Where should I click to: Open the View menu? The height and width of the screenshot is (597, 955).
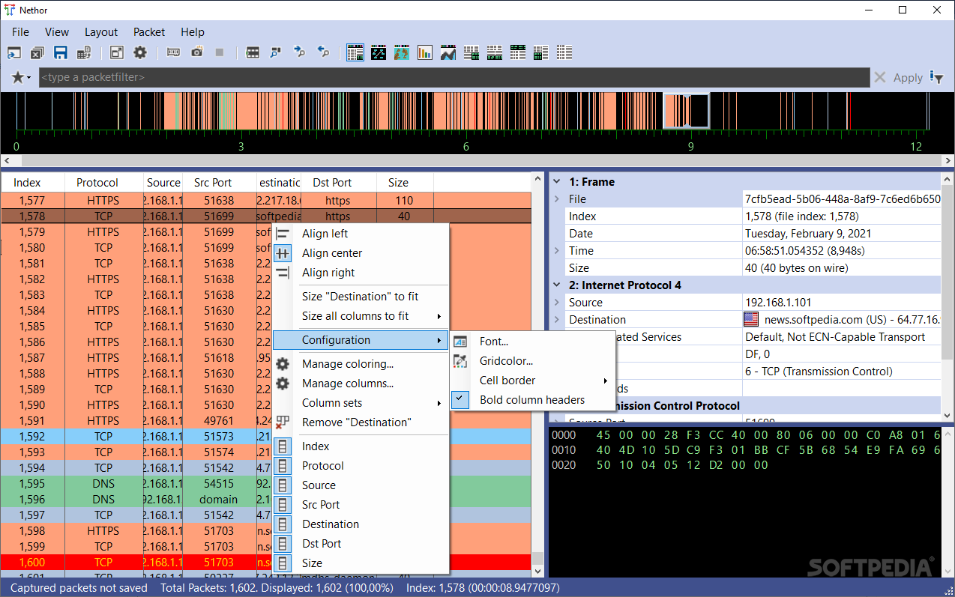coord(57,32)
